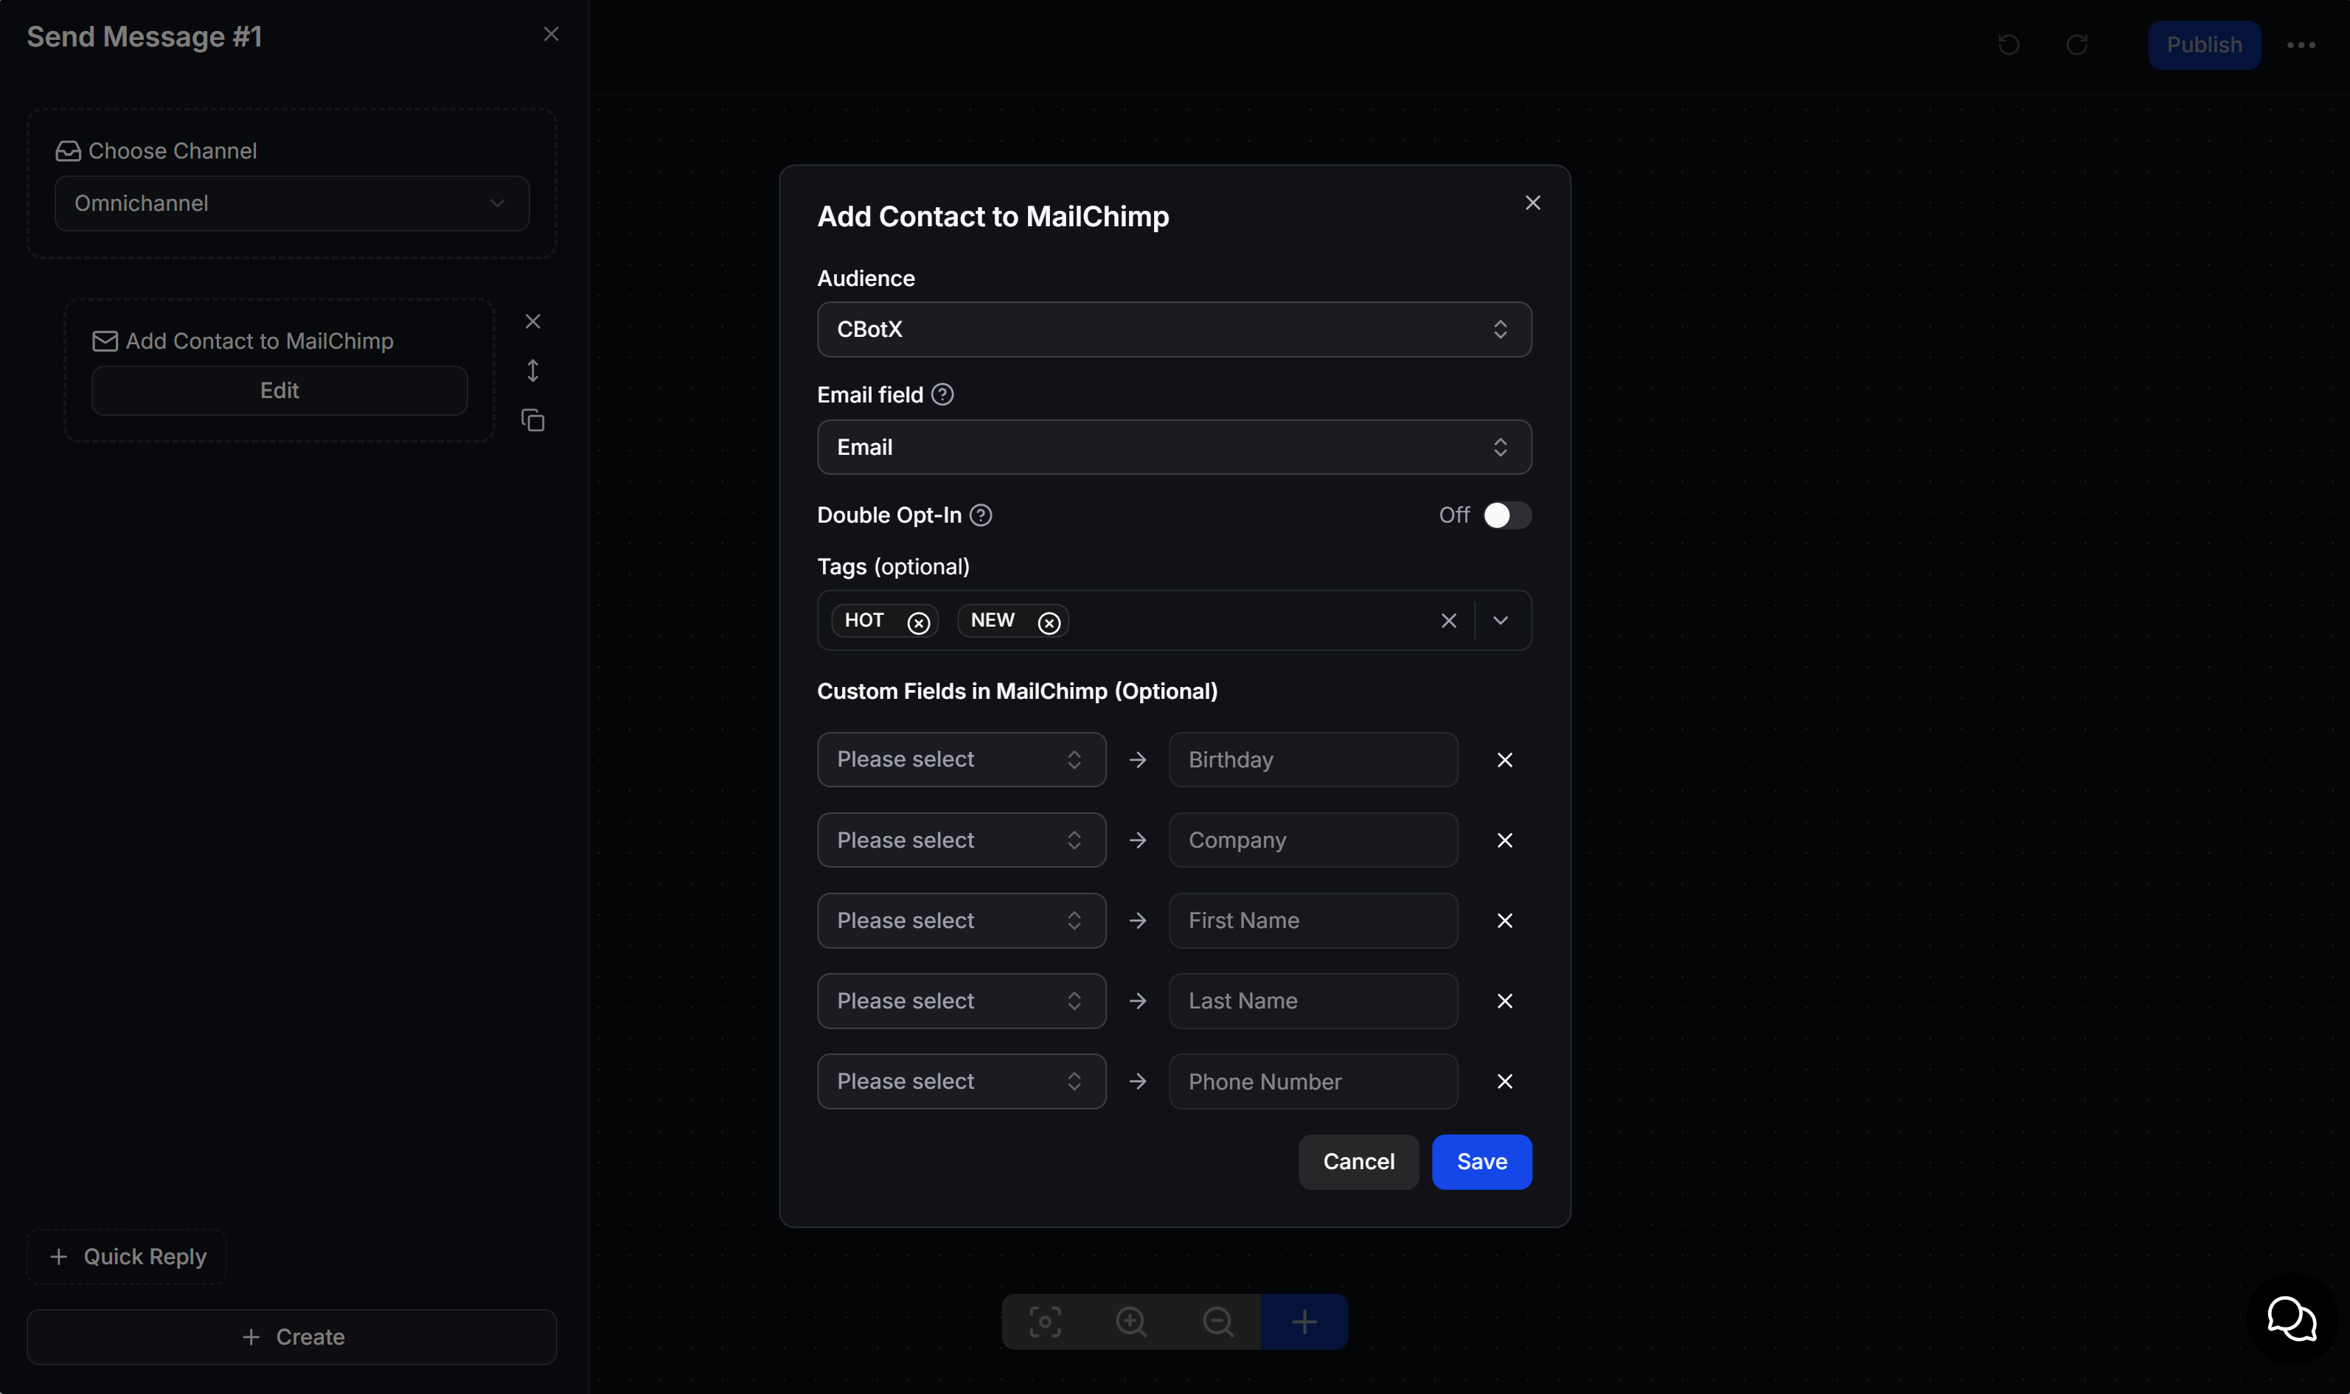This screenshot has width=2350, height=1394.
Task: Click Edit on Add Contact to MailChimp
Action: (279, 391)
